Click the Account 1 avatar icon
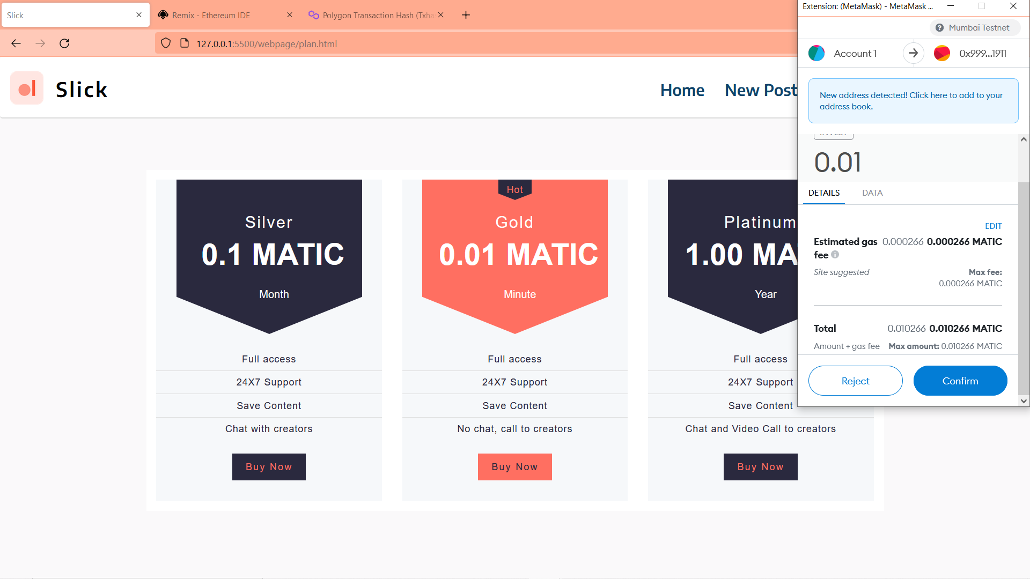The image size is (1030, 579). [816, 53]
